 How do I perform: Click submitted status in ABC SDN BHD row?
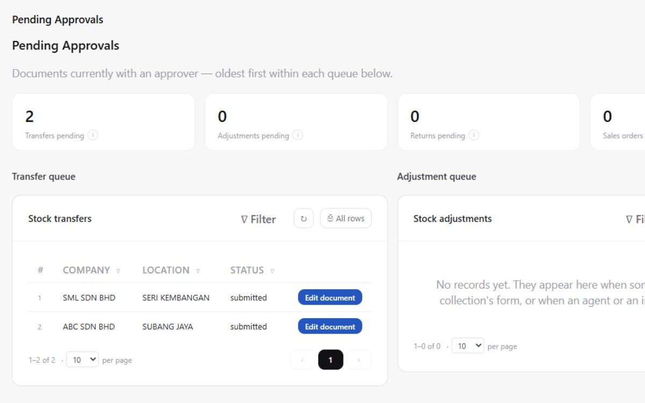[248, 327]
